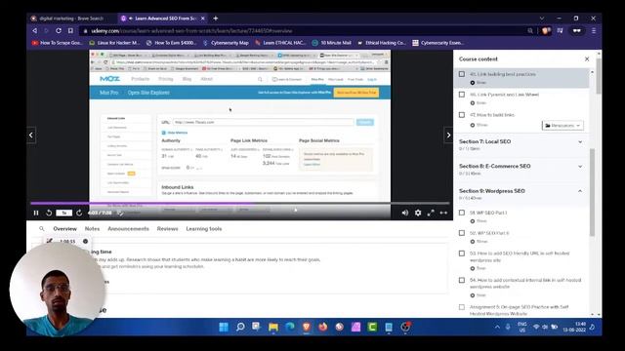Open Ethical Hacking Co... bookmark
This screenshot has height=351, width=625.
click(x=382, y=43)
